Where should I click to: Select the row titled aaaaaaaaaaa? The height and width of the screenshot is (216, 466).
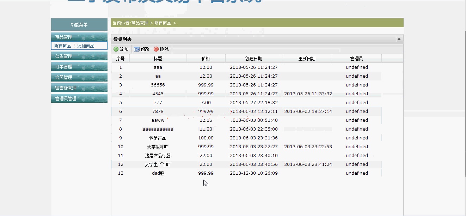point(246,129)
